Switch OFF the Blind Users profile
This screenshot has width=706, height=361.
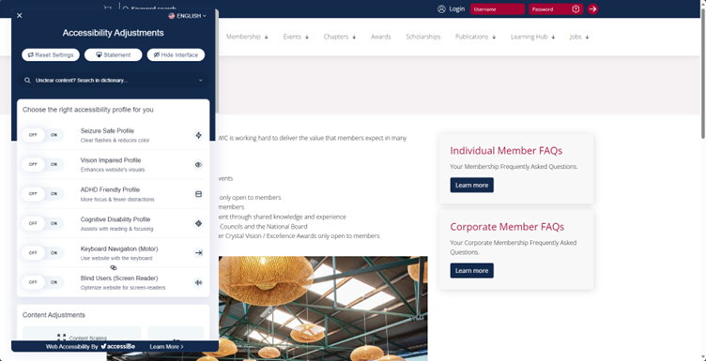[x=33, y=282]
